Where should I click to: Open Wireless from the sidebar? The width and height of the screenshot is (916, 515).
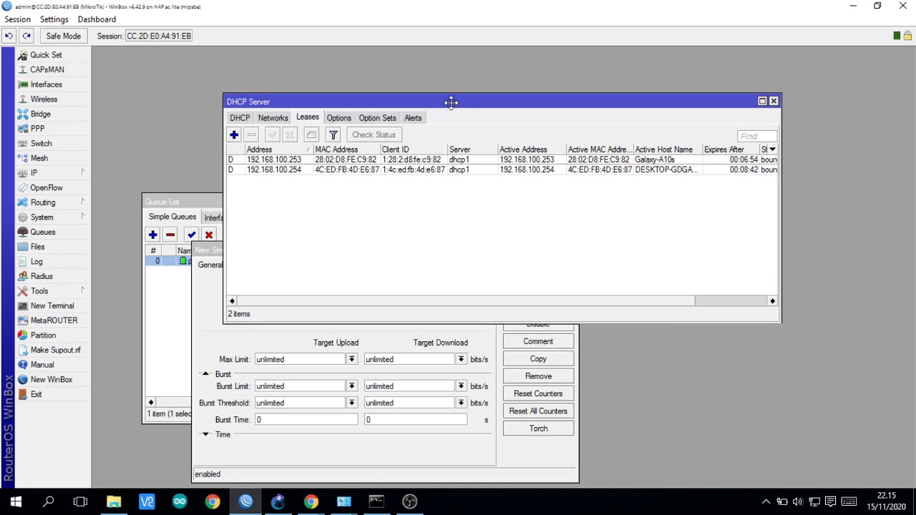pos(44,99)
